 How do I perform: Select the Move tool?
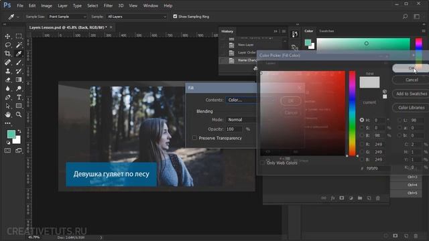pos(7,36)
